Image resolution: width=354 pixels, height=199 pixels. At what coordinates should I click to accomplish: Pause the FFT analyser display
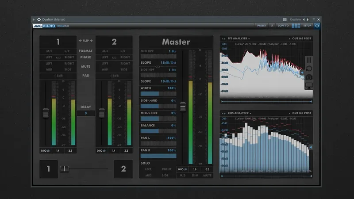pos(309,60)
